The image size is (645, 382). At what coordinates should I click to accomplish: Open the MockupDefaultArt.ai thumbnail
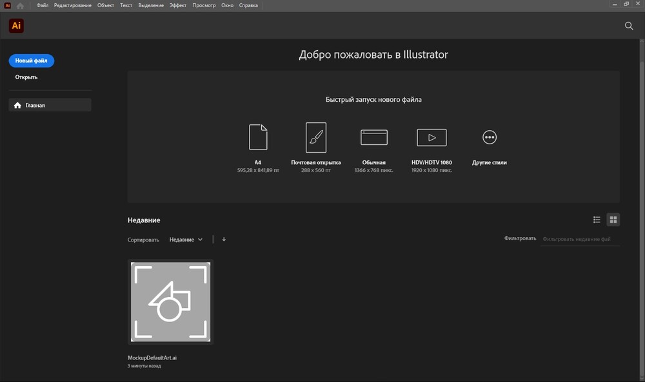pos(170,301)
